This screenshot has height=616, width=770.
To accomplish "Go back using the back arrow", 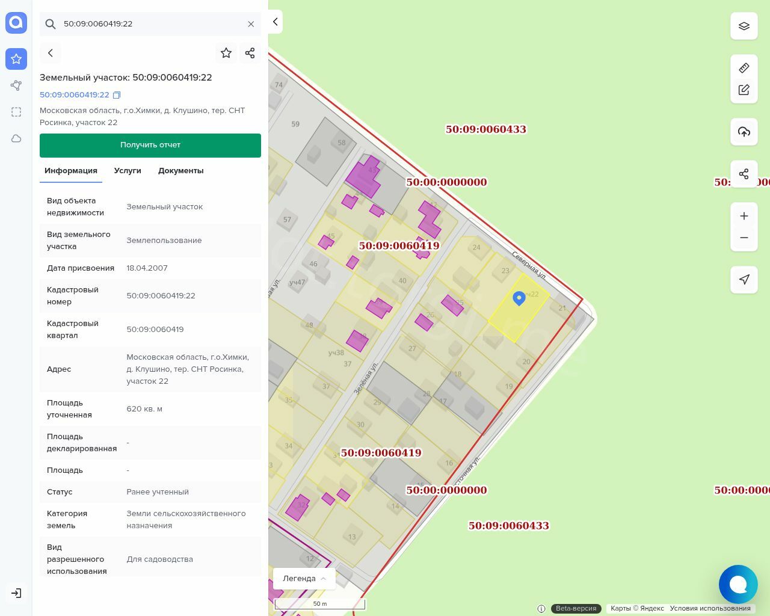I will 51,53.
